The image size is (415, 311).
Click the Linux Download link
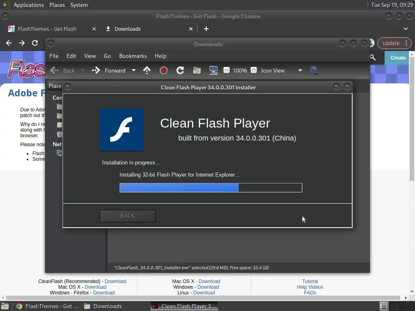(204, 293)
